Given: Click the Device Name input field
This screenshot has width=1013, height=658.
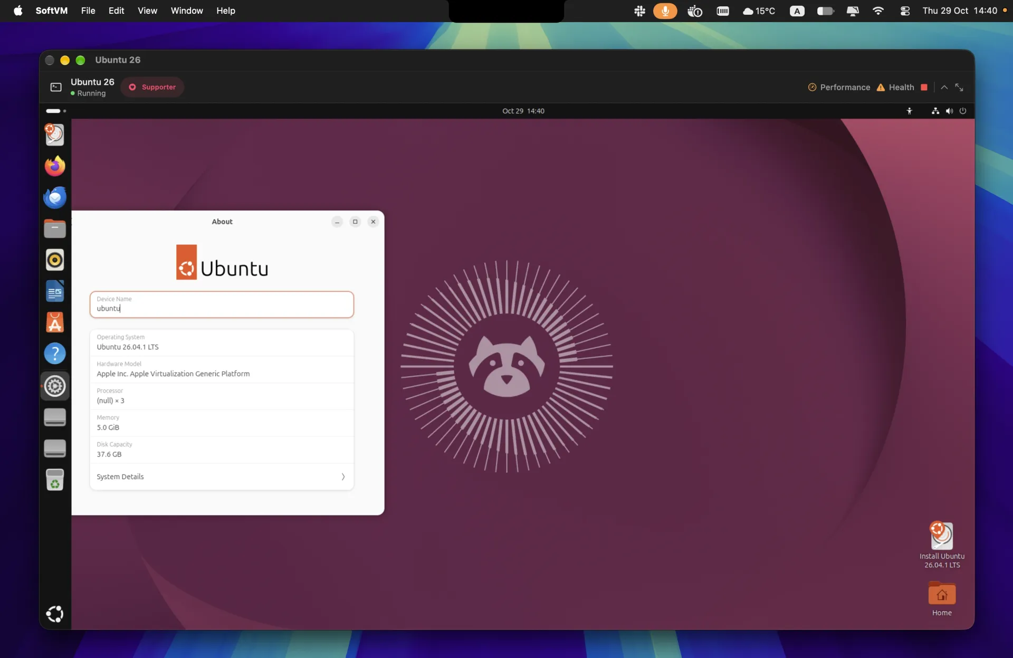Looking at the screenshot, I should 222,304.
